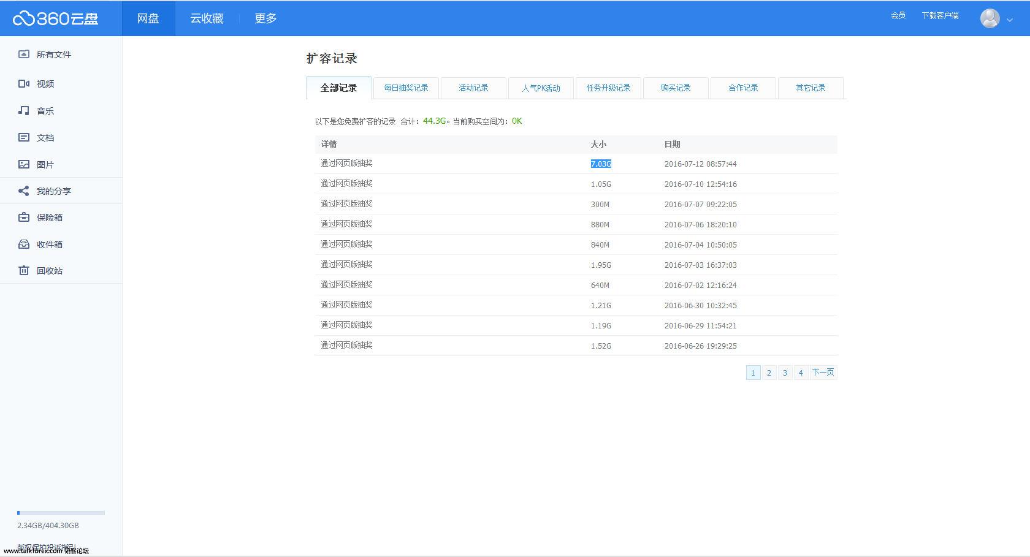This screenshot has height=557, width=1030.
Task: Switch to the 每日抽奖记录 tab
Action: [406, 88]
